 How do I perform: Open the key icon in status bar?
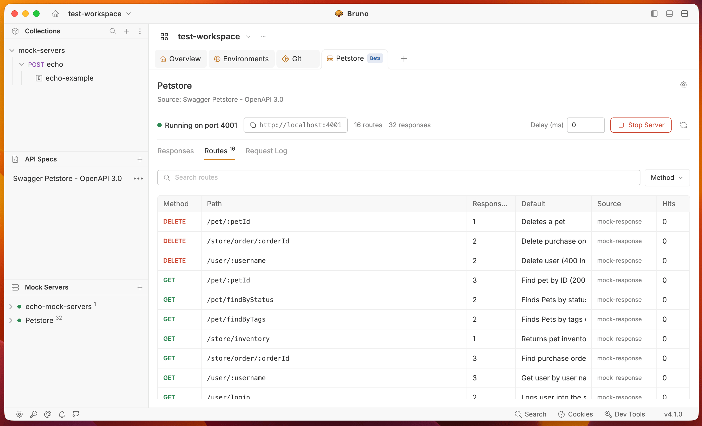(34, 414)
